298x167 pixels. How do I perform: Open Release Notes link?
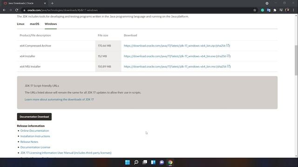click(x=29, y=141)
